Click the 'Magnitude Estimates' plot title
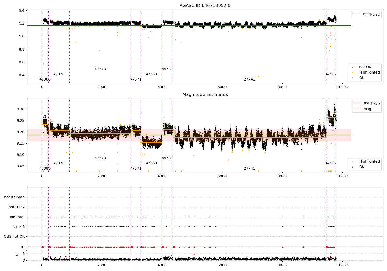The image size is (387, 271). 205,95
